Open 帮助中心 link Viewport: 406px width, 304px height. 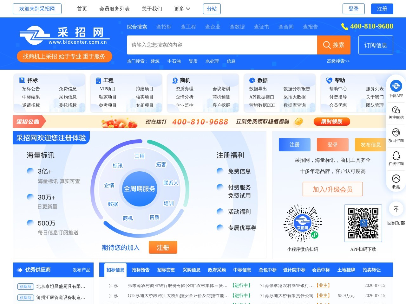coord(338,89)
